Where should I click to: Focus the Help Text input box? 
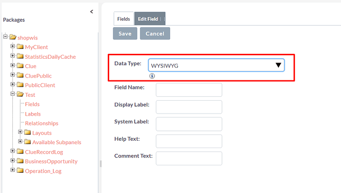point(189,141)
